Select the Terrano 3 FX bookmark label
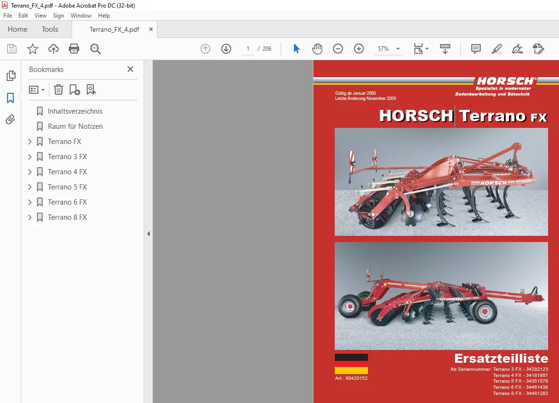Image resolution: width=559 pixels, height=403 pixels. pos(67,157)
